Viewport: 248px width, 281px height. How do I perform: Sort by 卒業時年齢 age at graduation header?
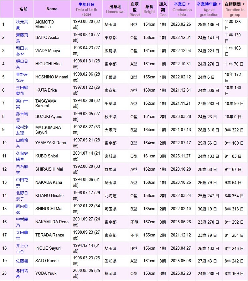(207, 4)
